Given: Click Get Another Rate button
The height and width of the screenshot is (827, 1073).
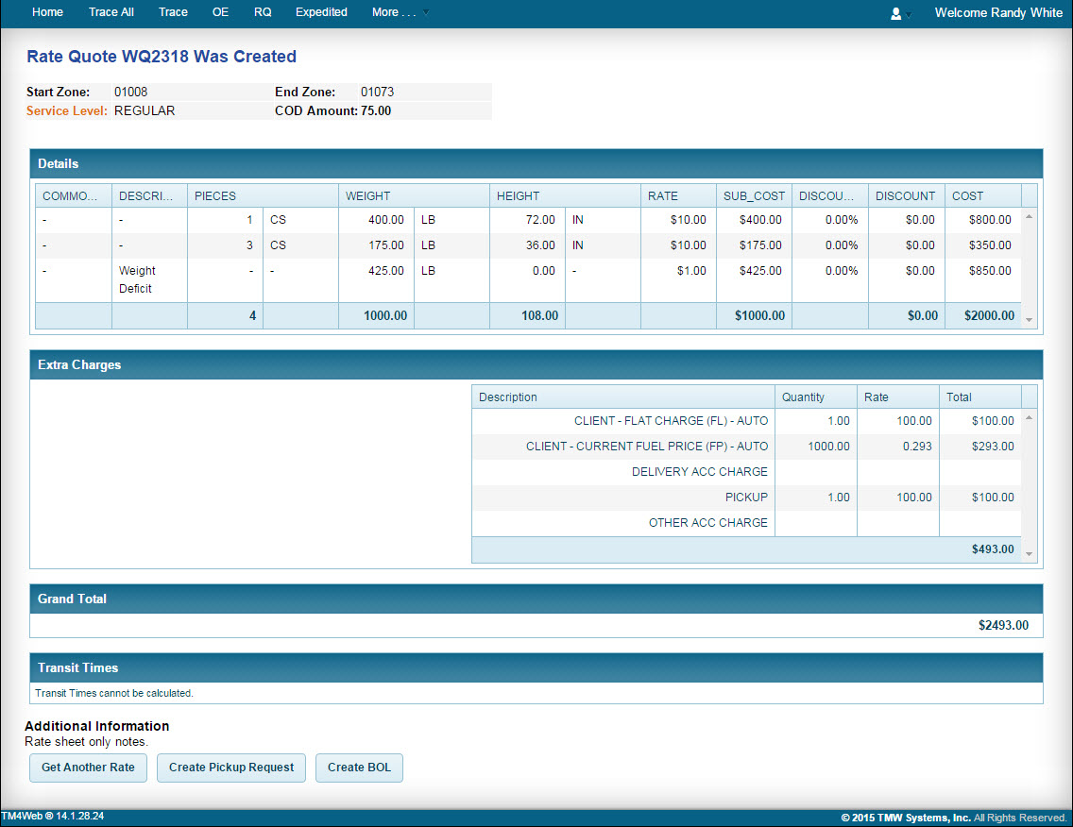Looking at the screenshot, I should pyautogui.click(x=88, y=768).
